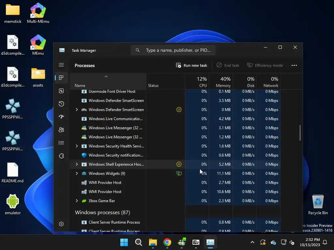This screenshot has height=250, width=334.
Task: Click suspended status icon for Windows Shell Experience Host
Action: (x=179, y=164)
